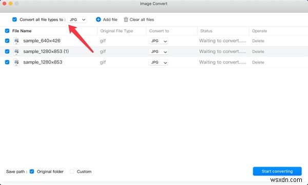Viewport: 308px width, 185px height.
Task: Toggle the select-all File Name checkbox
Action: tap(7, 31)
